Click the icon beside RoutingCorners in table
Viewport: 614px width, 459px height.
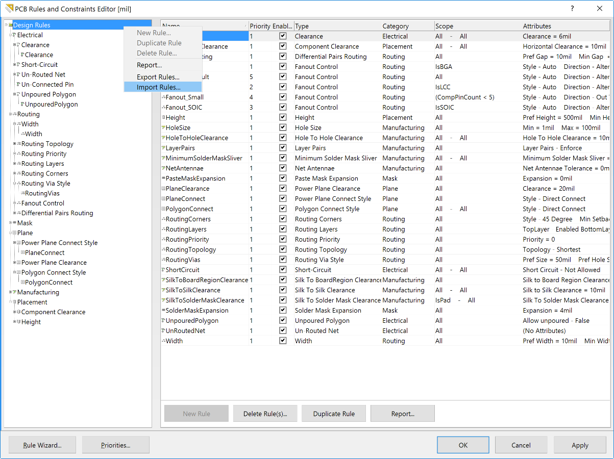click(x=163, y=219)
